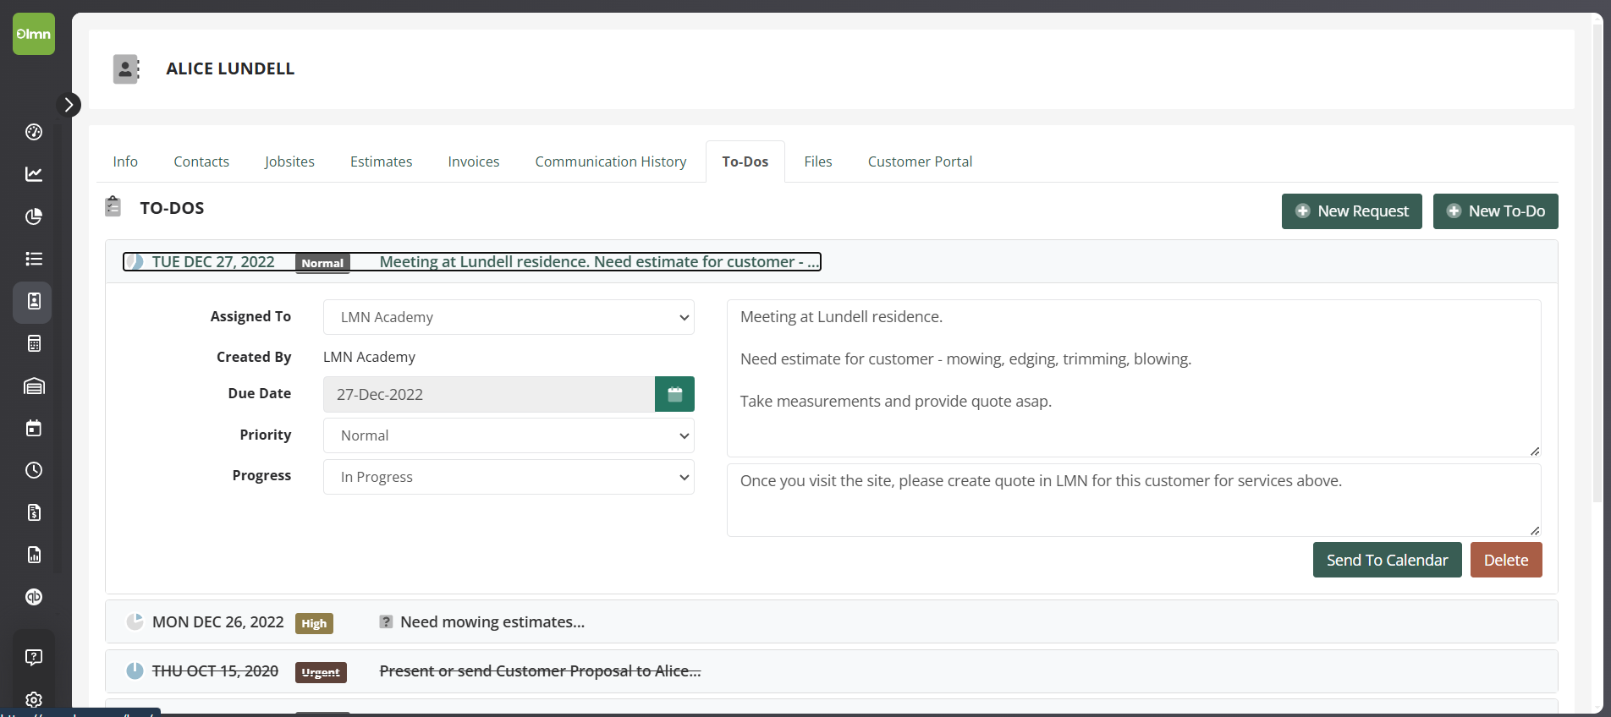Click the High priority badge
This screenshot has width=1611, height=717.
[314, 623]
